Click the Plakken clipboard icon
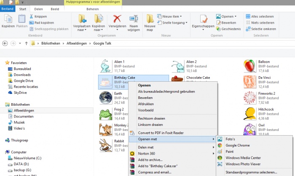Image resolution: width=295 pixels, height=176 pixels. (x=22, y=19)
